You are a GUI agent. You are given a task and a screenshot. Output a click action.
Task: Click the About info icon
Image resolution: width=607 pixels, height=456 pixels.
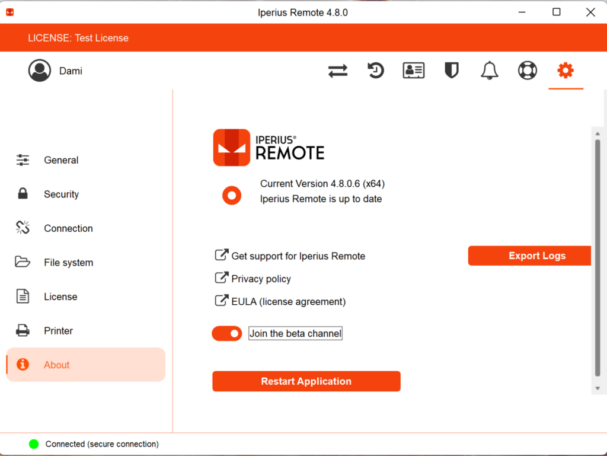(23, 364)
